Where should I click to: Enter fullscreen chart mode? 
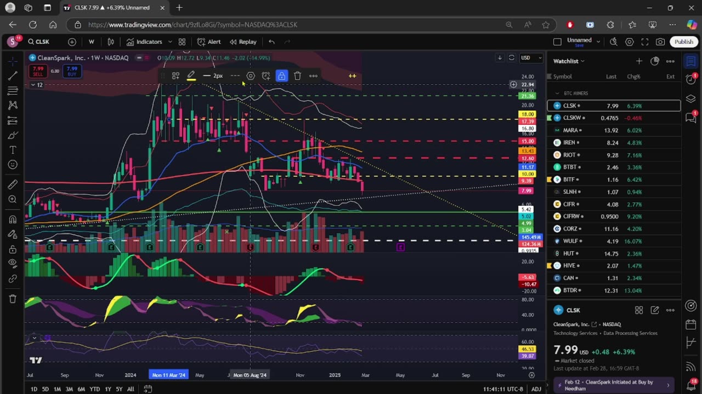pyautogui.click(x=645, y=42)
